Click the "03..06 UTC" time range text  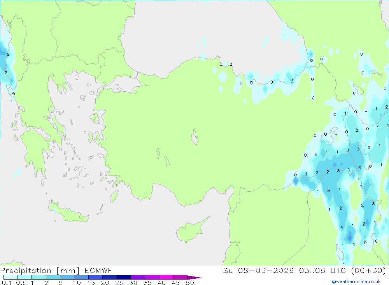point(322,270)
